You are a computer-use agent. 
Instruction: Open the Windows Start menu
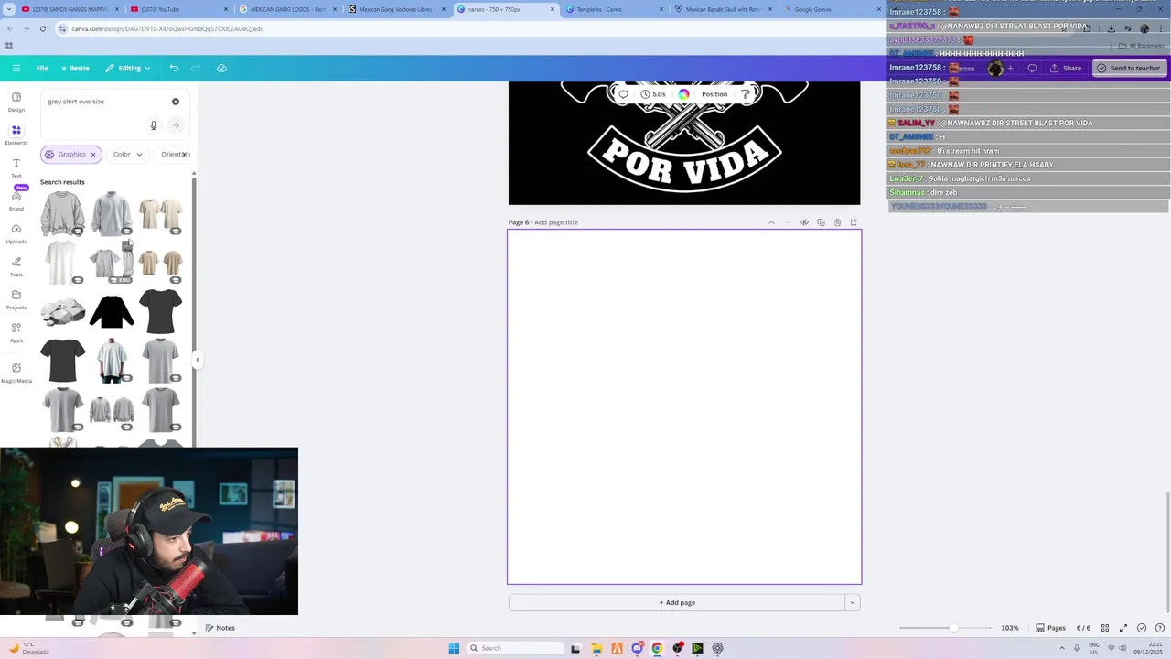click(x=454, y=648)
